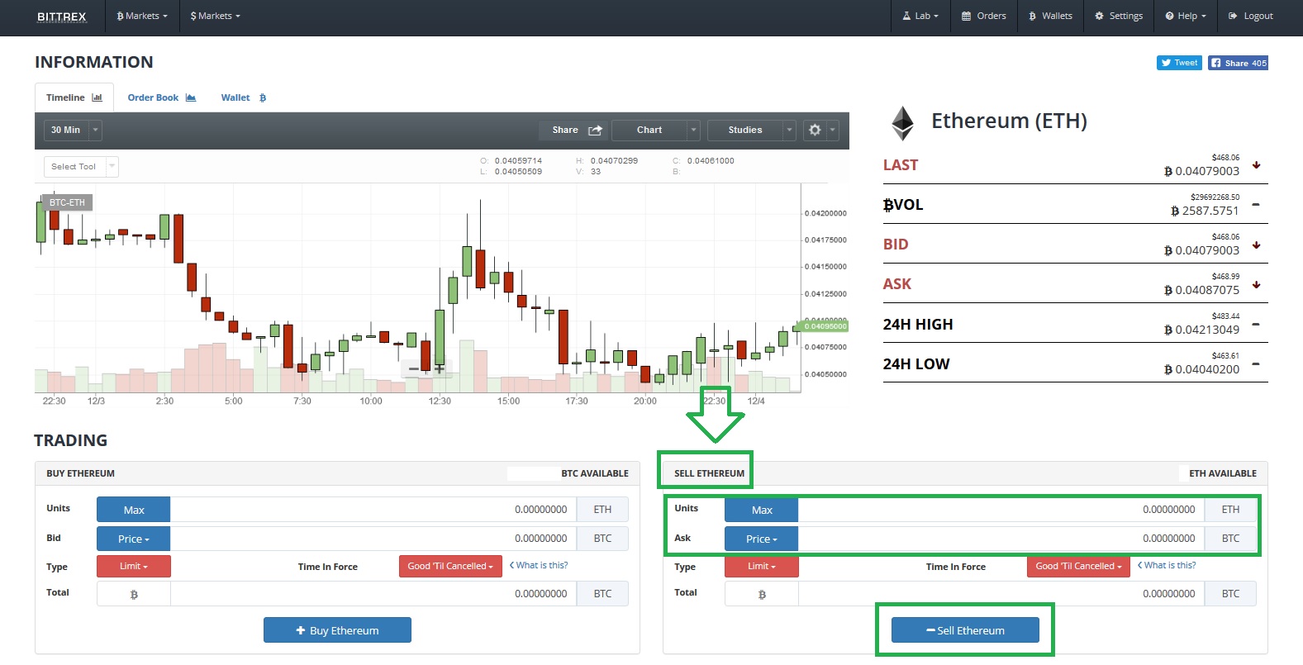Click the ฿VOL value 2587.5751
This screenshot has height=665, width=1303.
(1205, 211)
